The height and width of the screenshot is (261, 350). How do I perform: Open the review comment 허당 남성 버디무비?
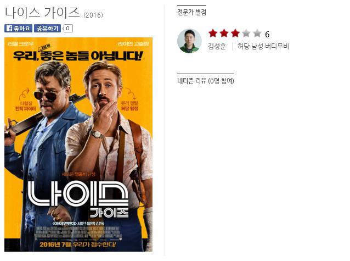[263, 46]
